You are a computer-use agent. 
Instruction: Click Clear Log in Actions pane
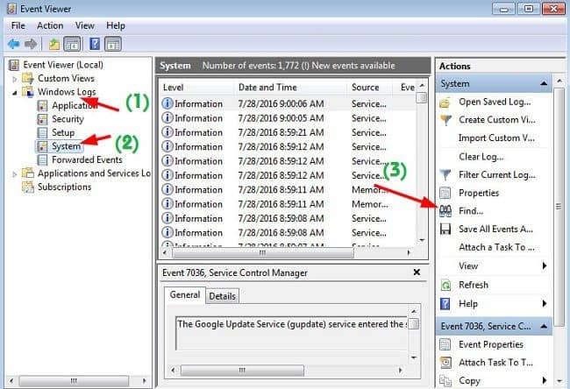point(482,157)
